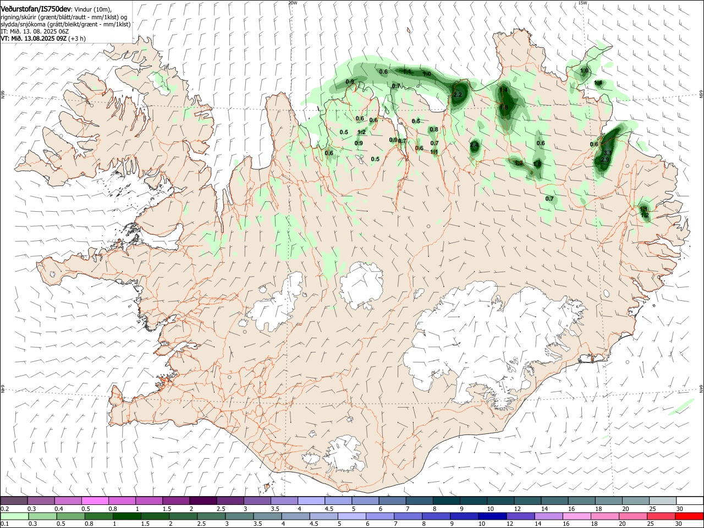
Task: Pick the palest green 0.1 swatch in the lower legend
Action: 14,516
